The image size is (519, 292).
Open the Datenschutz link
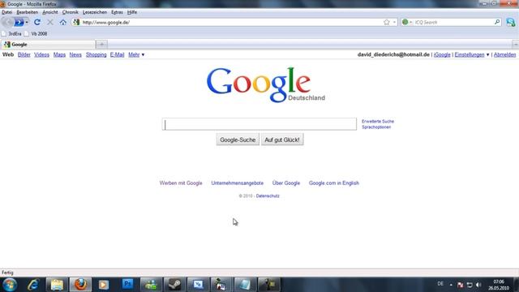[268, 196]
